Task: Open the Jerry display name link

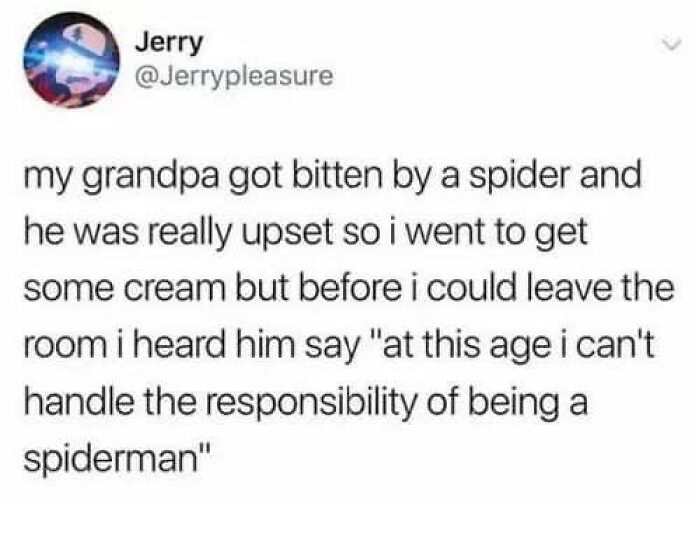Action: tap(169, 43)
